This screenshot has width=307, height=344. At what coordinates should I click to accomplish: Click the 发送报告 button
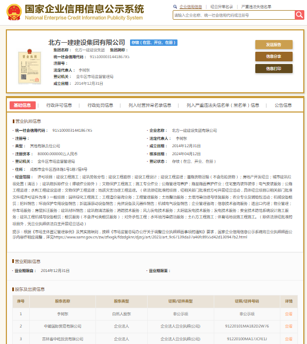[x=273, y=45]
